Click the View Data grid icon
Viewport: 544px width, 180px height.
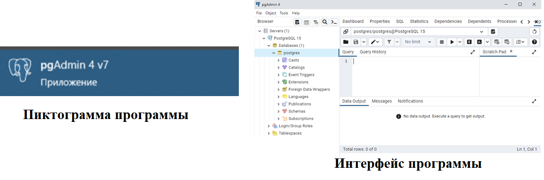(x=307, y=22)
